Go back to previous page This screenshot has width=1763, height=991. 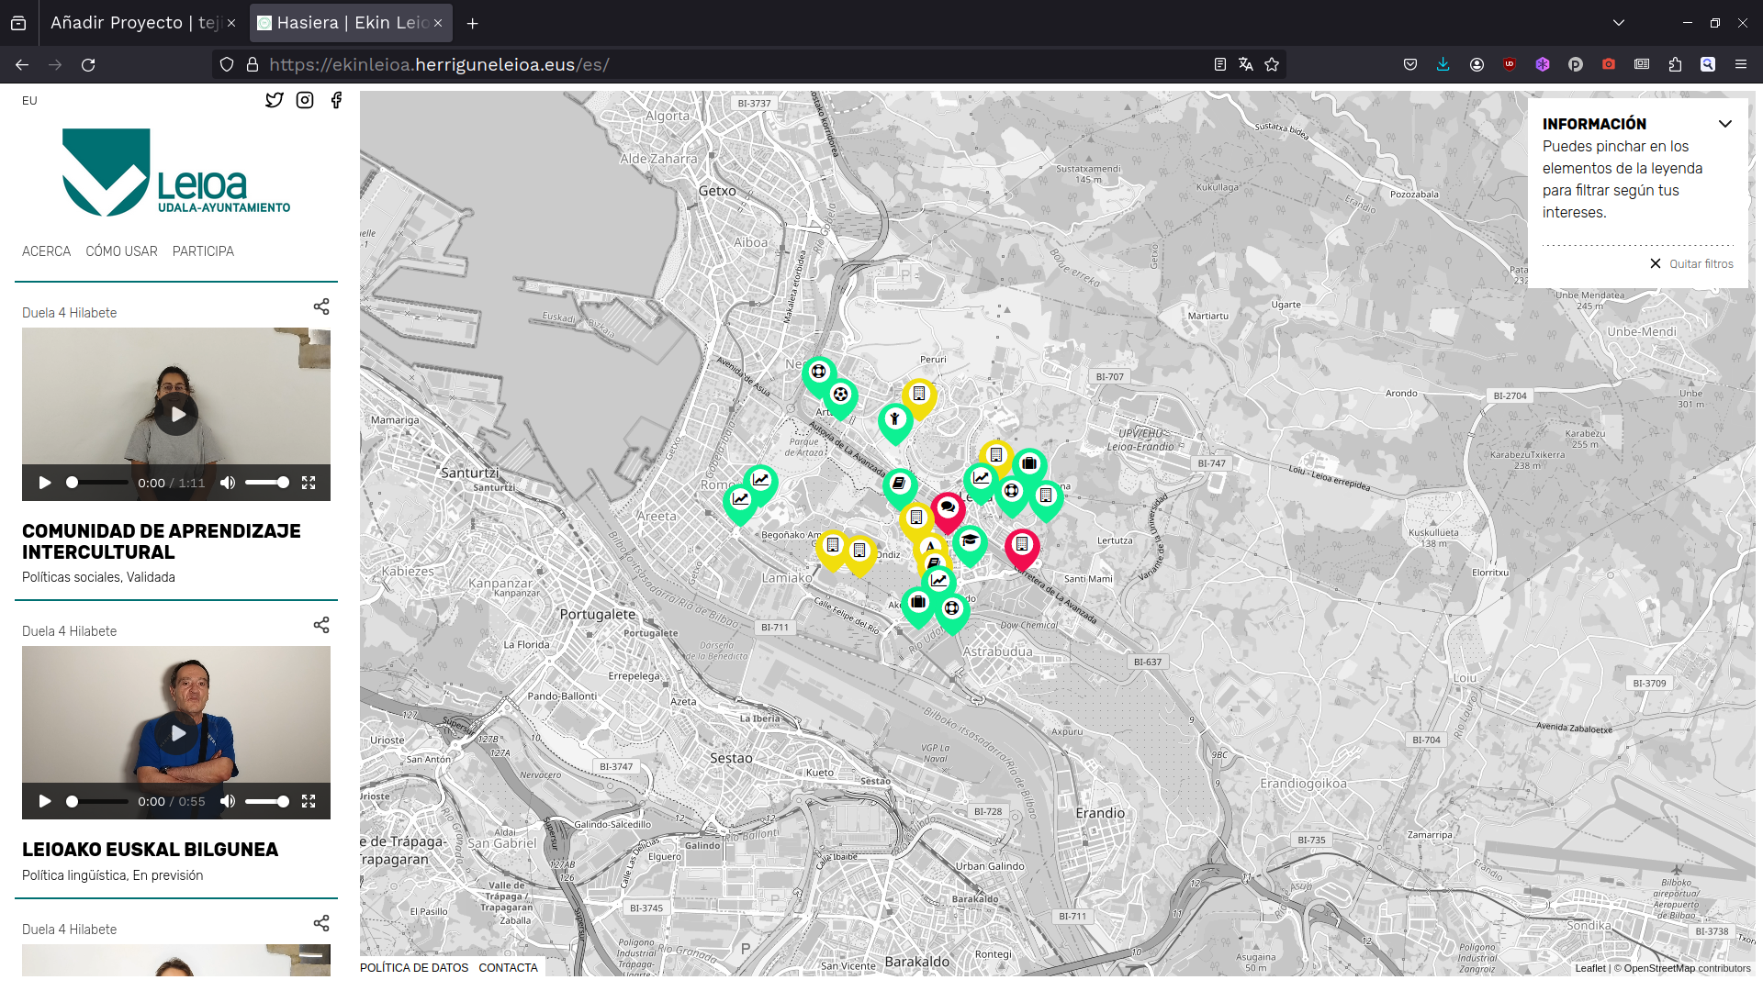pyautogui.click(x=22, y=64)
